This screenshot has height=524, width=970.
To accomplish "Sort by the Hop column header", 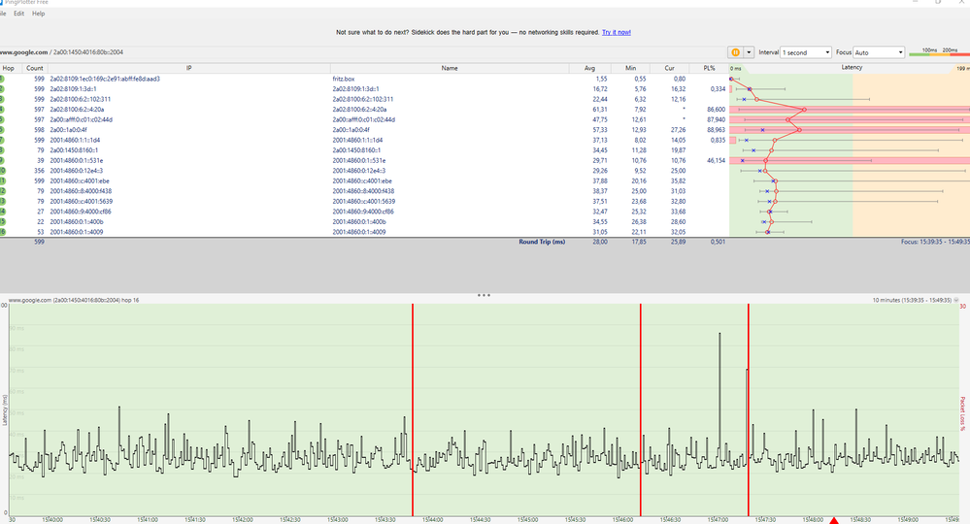I will coord(9,68).
